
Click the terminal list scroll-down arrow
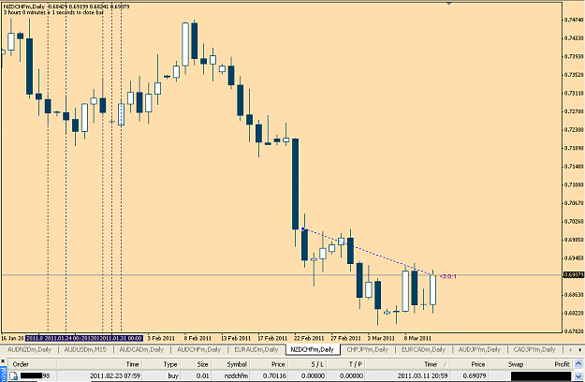tap(578, 376)
